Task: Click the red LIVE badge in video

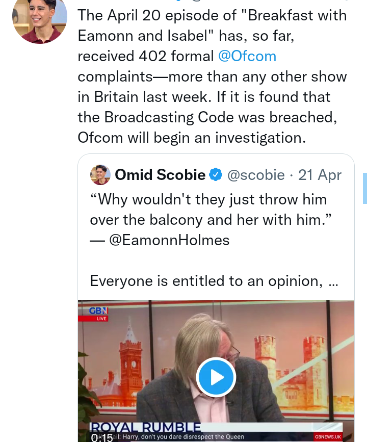Action: click(101, 319)
